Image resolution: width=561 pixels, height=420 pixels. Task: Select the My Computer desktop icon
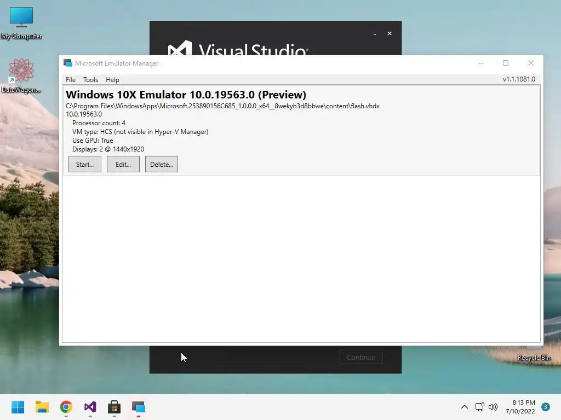(21, 23)
